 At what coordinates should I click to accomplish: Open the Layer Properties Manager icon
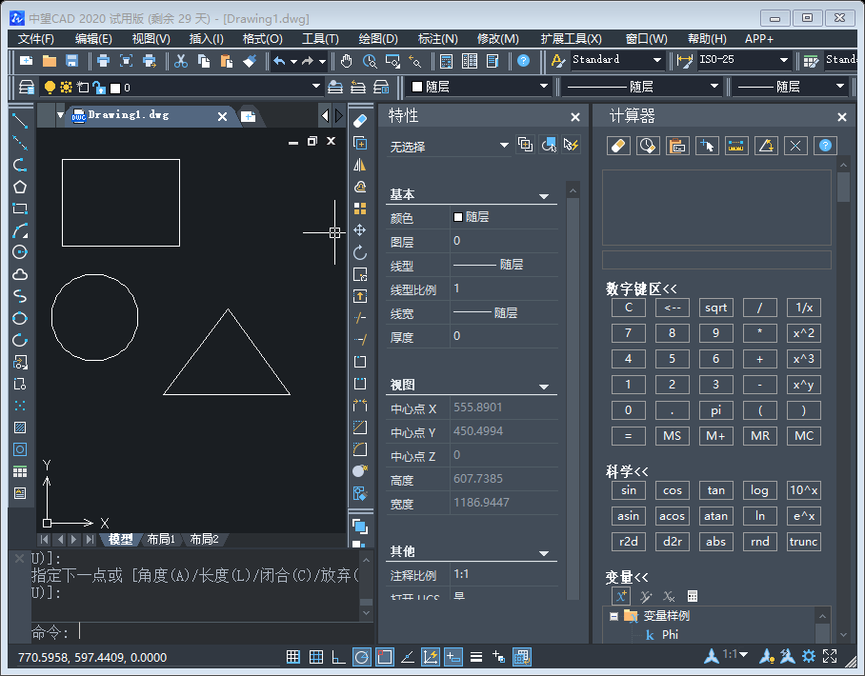click(27, 88)
